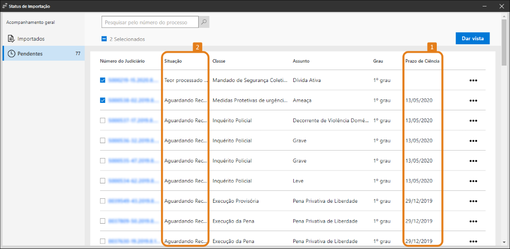Screen dimensions: 510x249
Task: Select the Teor processado situation cell
Action: [x=186, y=80]
